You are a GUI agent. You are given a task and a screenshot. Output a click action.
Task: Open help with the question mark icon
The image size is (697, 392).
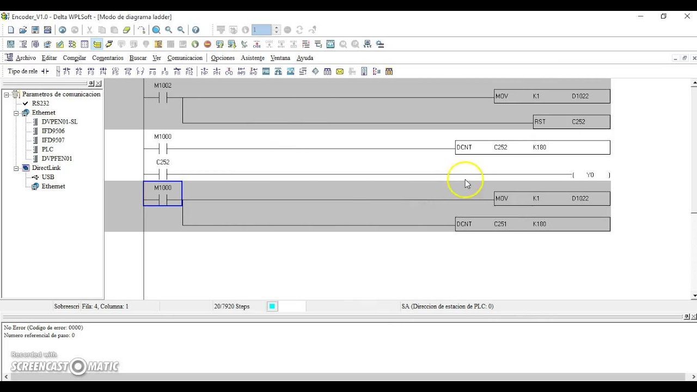pos(195,30)
